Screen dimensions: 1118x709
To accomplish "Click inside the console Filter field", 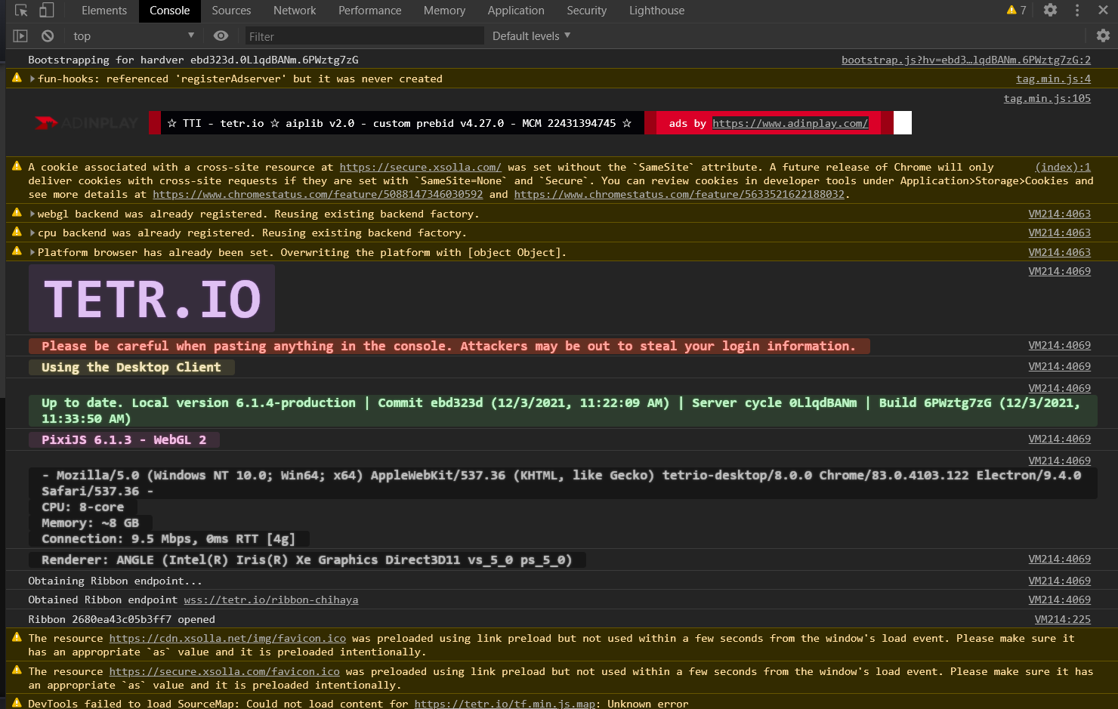I will (x=363, y=35).
